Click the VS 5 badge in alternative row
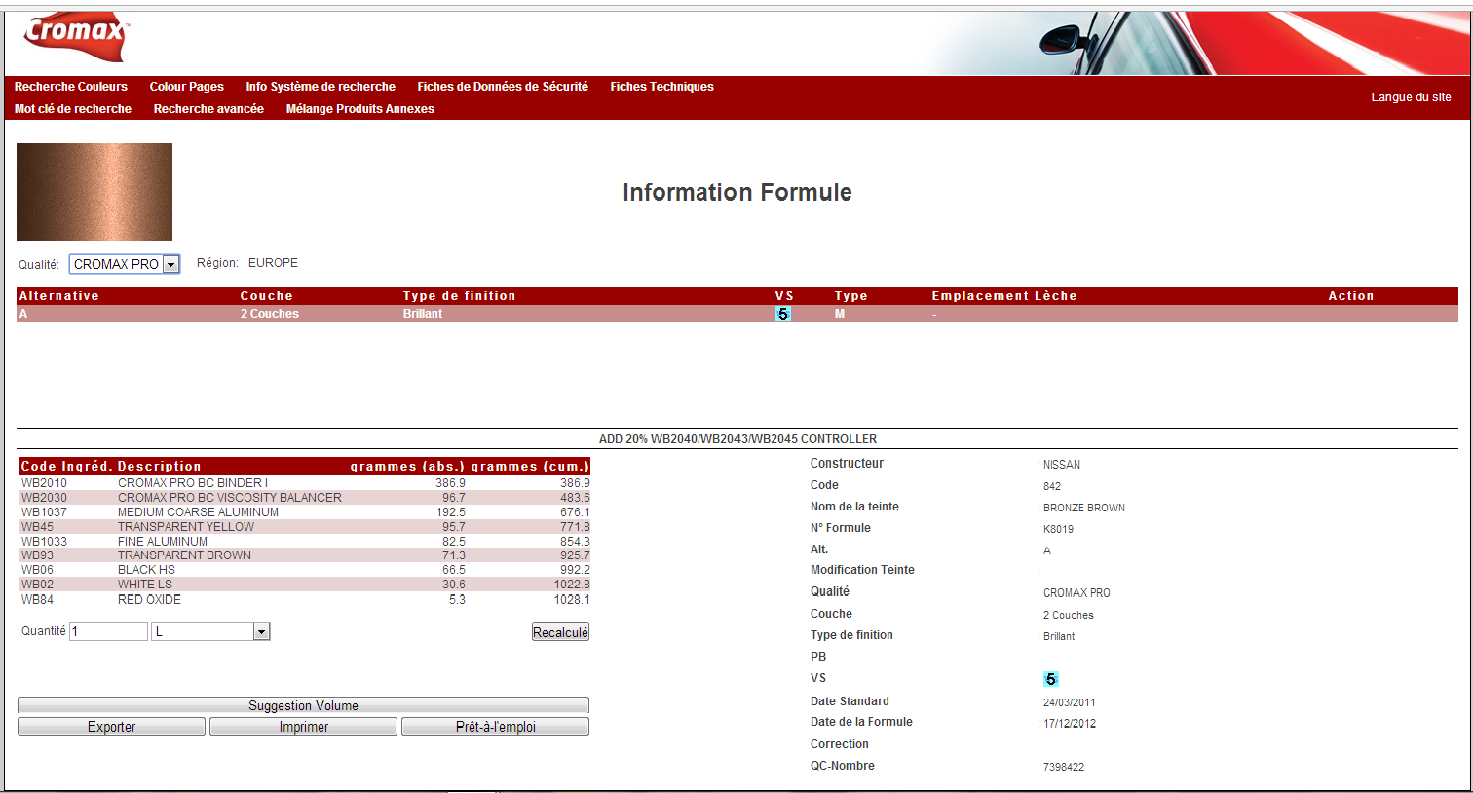Screen dimensions: 1473x793 tap(782, 314)
